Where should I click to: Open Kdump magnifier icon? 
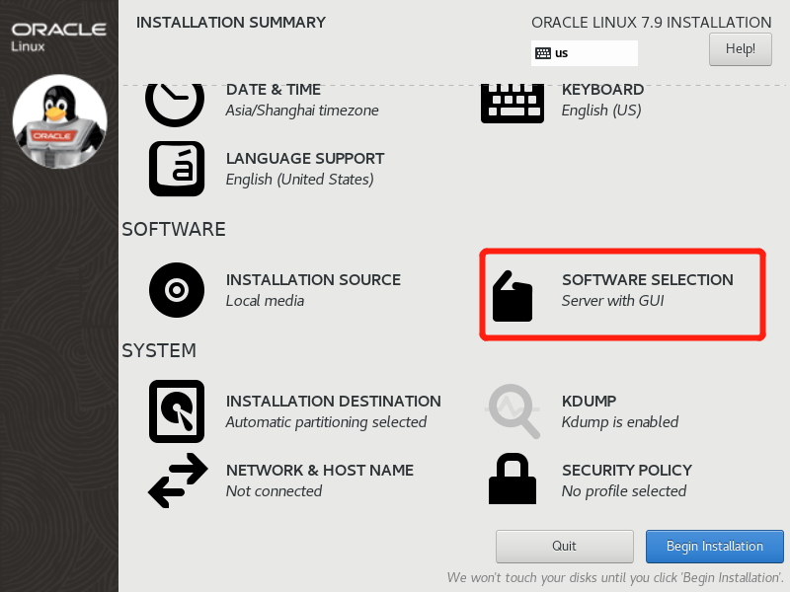click(x=513, y=410)
